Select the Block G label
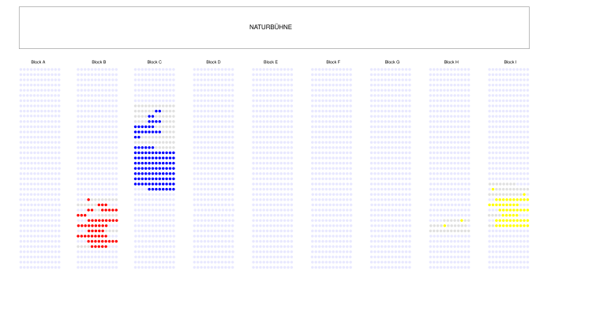 pyautogui.click(x=392, y=62)
